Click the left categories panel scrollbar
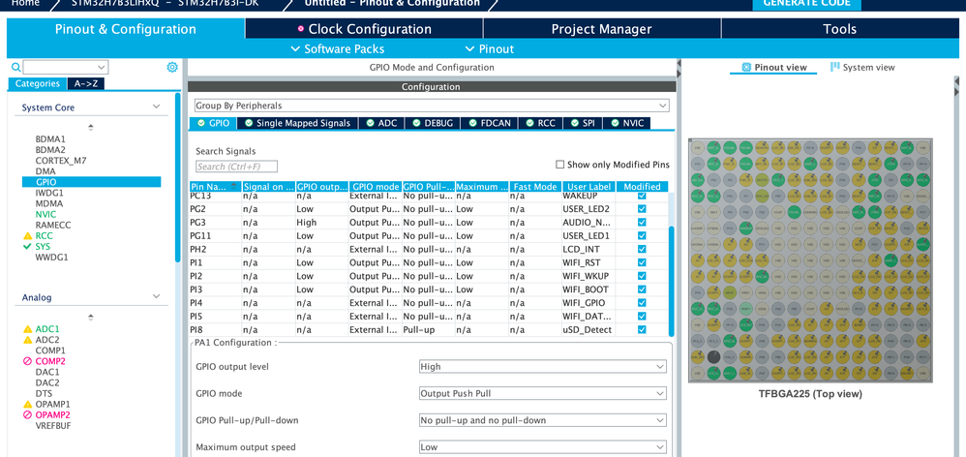The width and height of the screenshot is (966, 457). 178,177
